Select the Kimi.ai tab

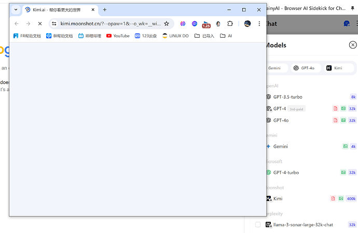(x=60, y=10)
